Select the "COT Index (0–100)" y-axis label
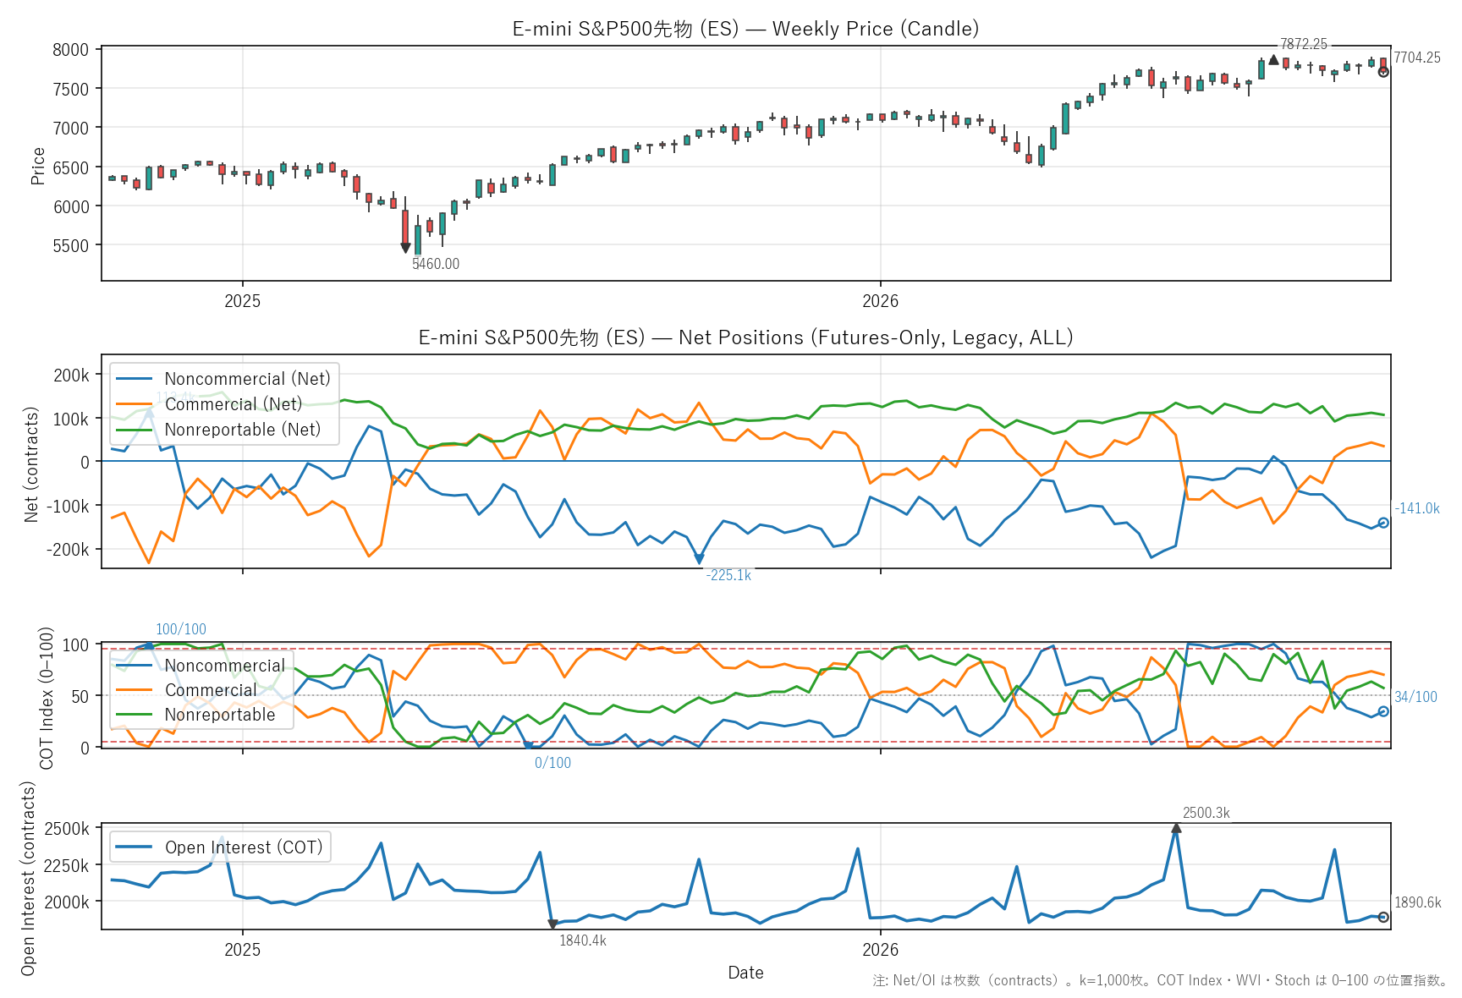 tap(47, 698)
